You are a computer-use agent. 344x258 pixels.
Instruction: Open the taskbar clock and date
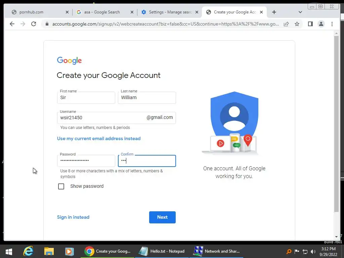click(328, 251)
